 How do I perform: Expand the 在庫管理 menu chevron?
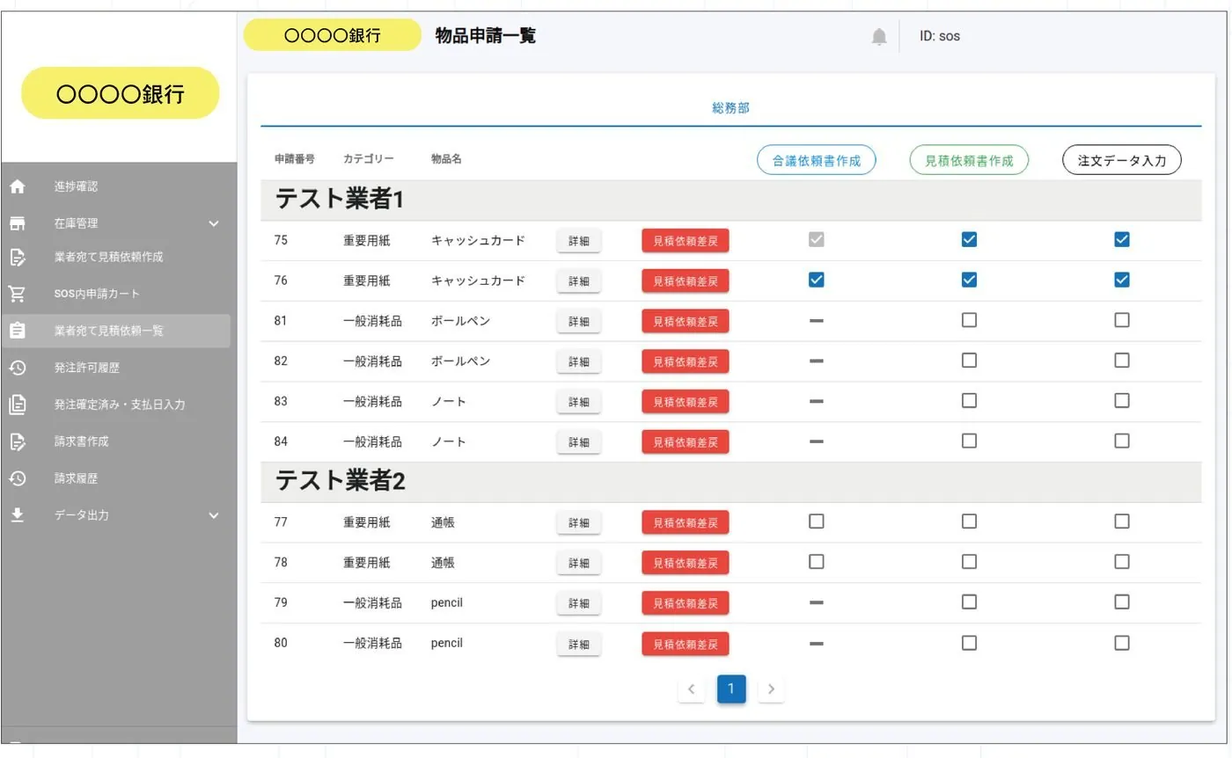click(x=214, y=224)
